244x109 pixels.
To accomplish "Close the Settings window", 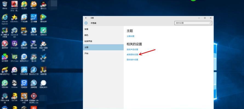I will point(211,18).
